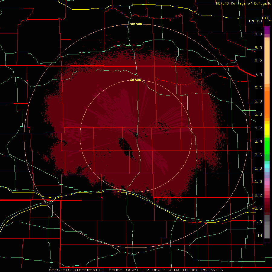Pick the orange color bar segment
The image size is (272, 272).
click(x=267, y=104)
